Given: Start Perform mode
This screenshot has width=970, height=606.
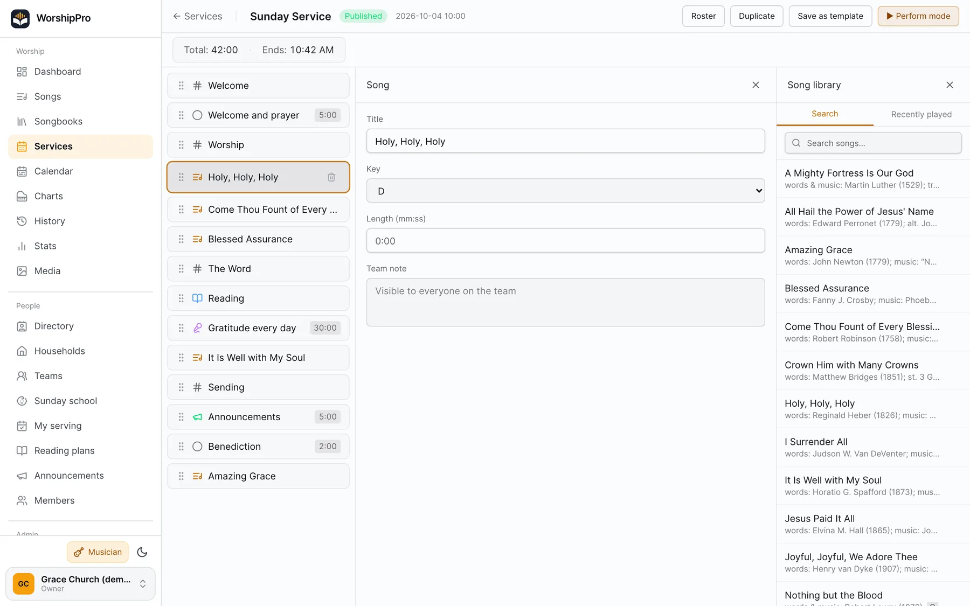Looking at the screenshot, I should tap(918, 16).
